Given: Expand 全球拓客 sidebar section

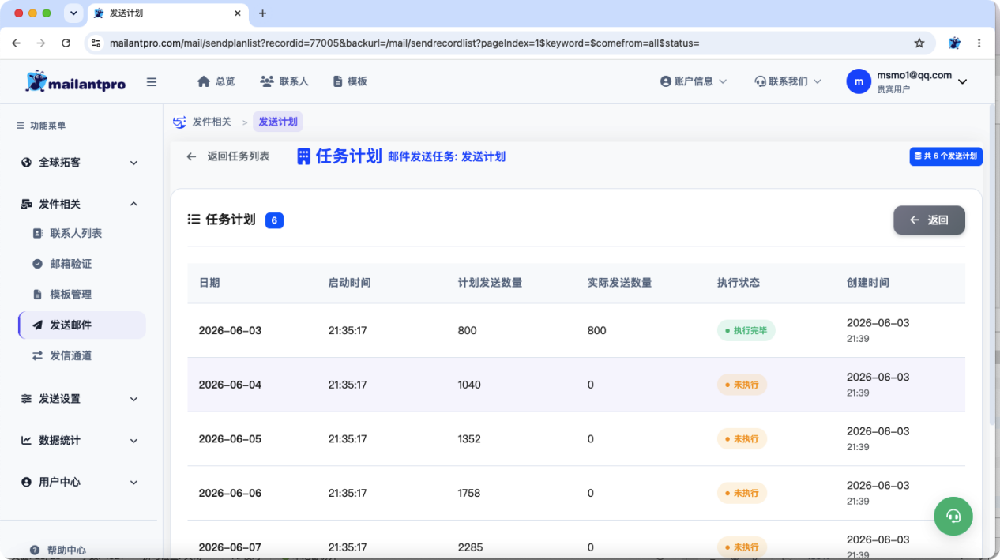Looking at the screenshot, I should [79, 163].
